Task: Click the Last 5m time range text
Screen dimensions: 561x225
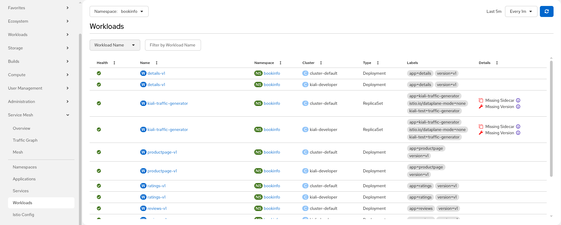Action: click(x=494, y=11)
